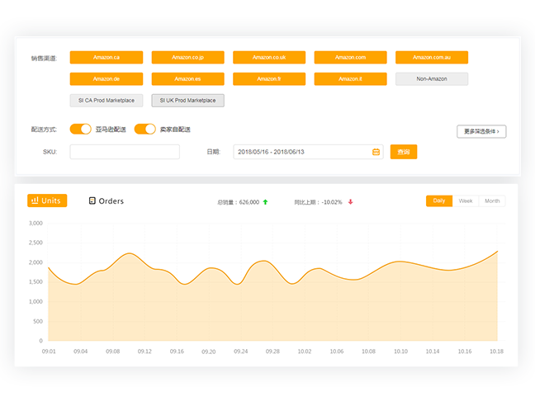Viewport: 535px width, 401px height.
Task: Click the orange 查询 search button
Action: pyautogui.click(x=404, y=152)
